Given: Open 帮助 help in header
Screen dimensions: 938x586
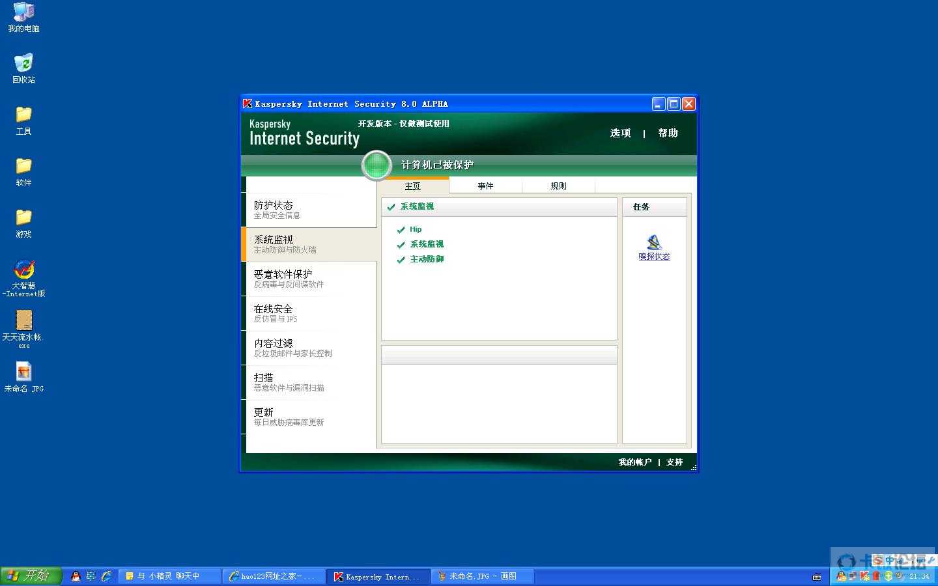Looking at the screenshot, I should pyautogui.click(x=668, y=133).
